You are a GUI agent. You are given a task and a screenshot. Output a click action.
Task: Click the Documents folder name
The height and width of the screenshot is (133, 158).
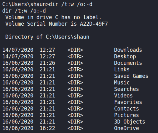(x=128, y=63)
